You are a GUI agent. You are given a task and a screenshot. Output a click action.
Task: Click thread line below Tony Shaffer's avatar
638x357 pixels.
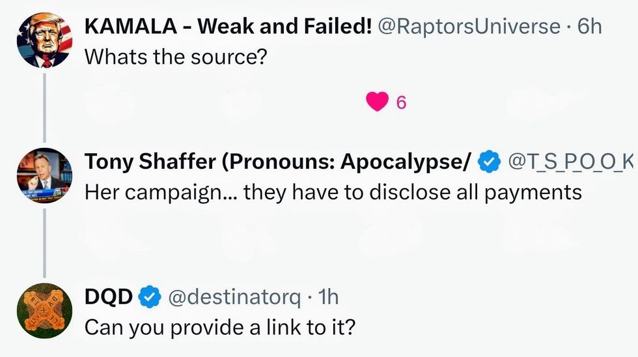click(44, 240)
